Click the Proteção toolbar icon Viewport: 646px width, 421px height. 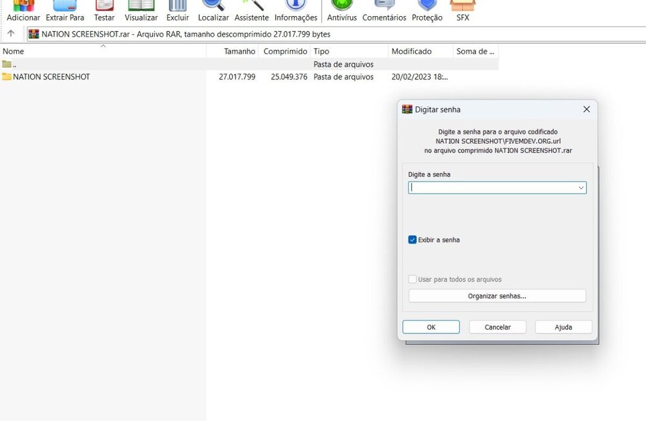coord(427,9)
